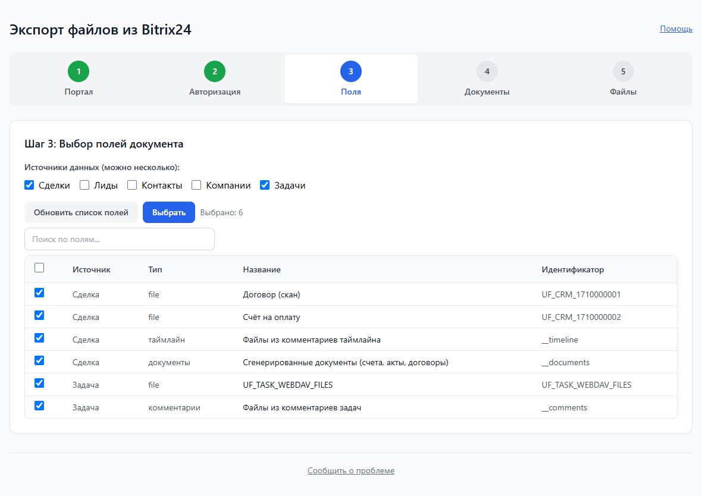Uncheck the Сгенерированные документы row
This screenshot has height=496, width=702.
click(39, 360)
